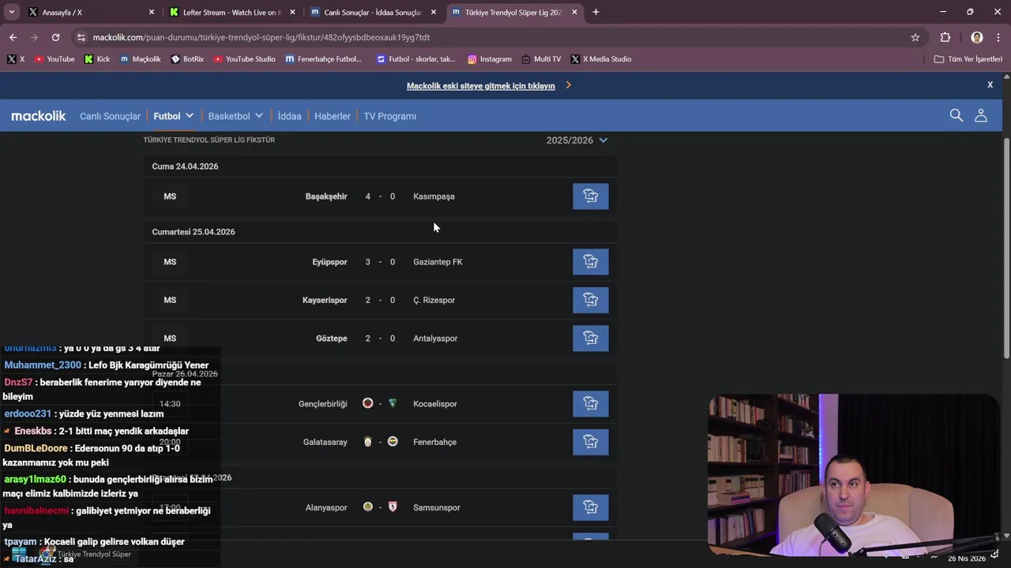Click the address bar URL field

pos(498,37)
